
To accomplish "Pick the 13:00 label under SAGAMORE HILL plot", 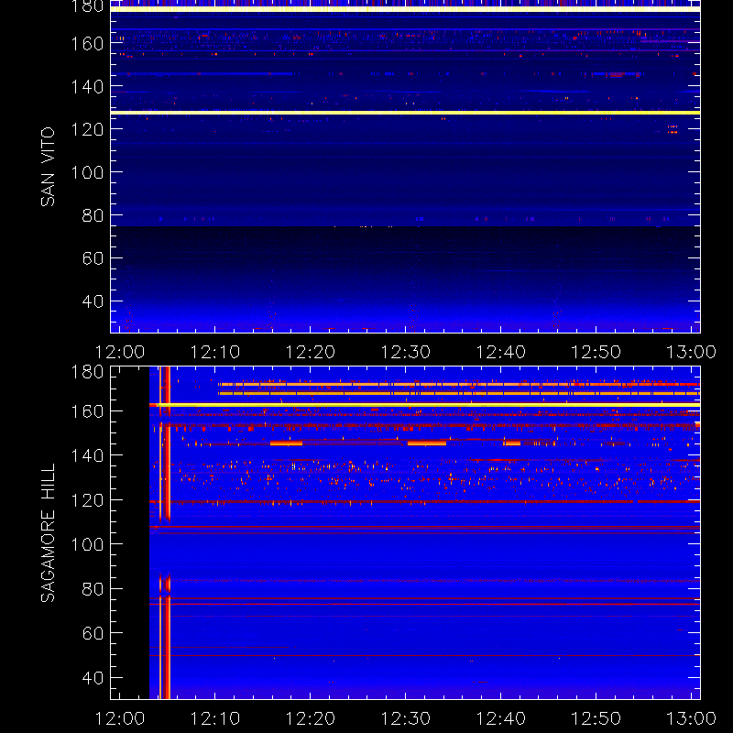I will 692,718.
